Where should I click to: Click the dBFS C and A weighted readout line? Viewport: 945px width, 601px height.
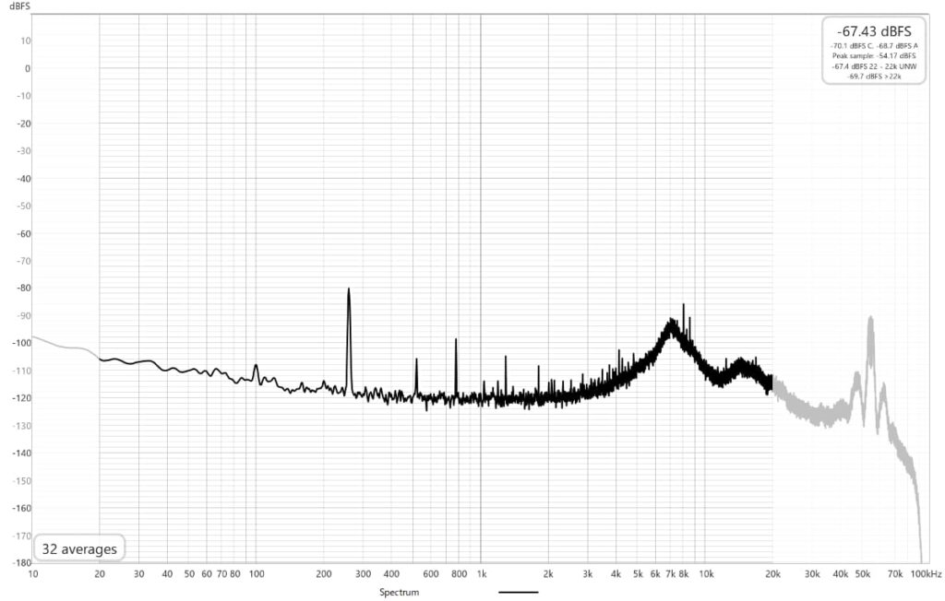point(874,45)
